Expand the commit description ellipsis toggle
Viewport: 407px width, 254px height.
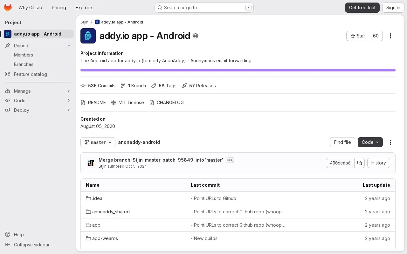point(230,160)
